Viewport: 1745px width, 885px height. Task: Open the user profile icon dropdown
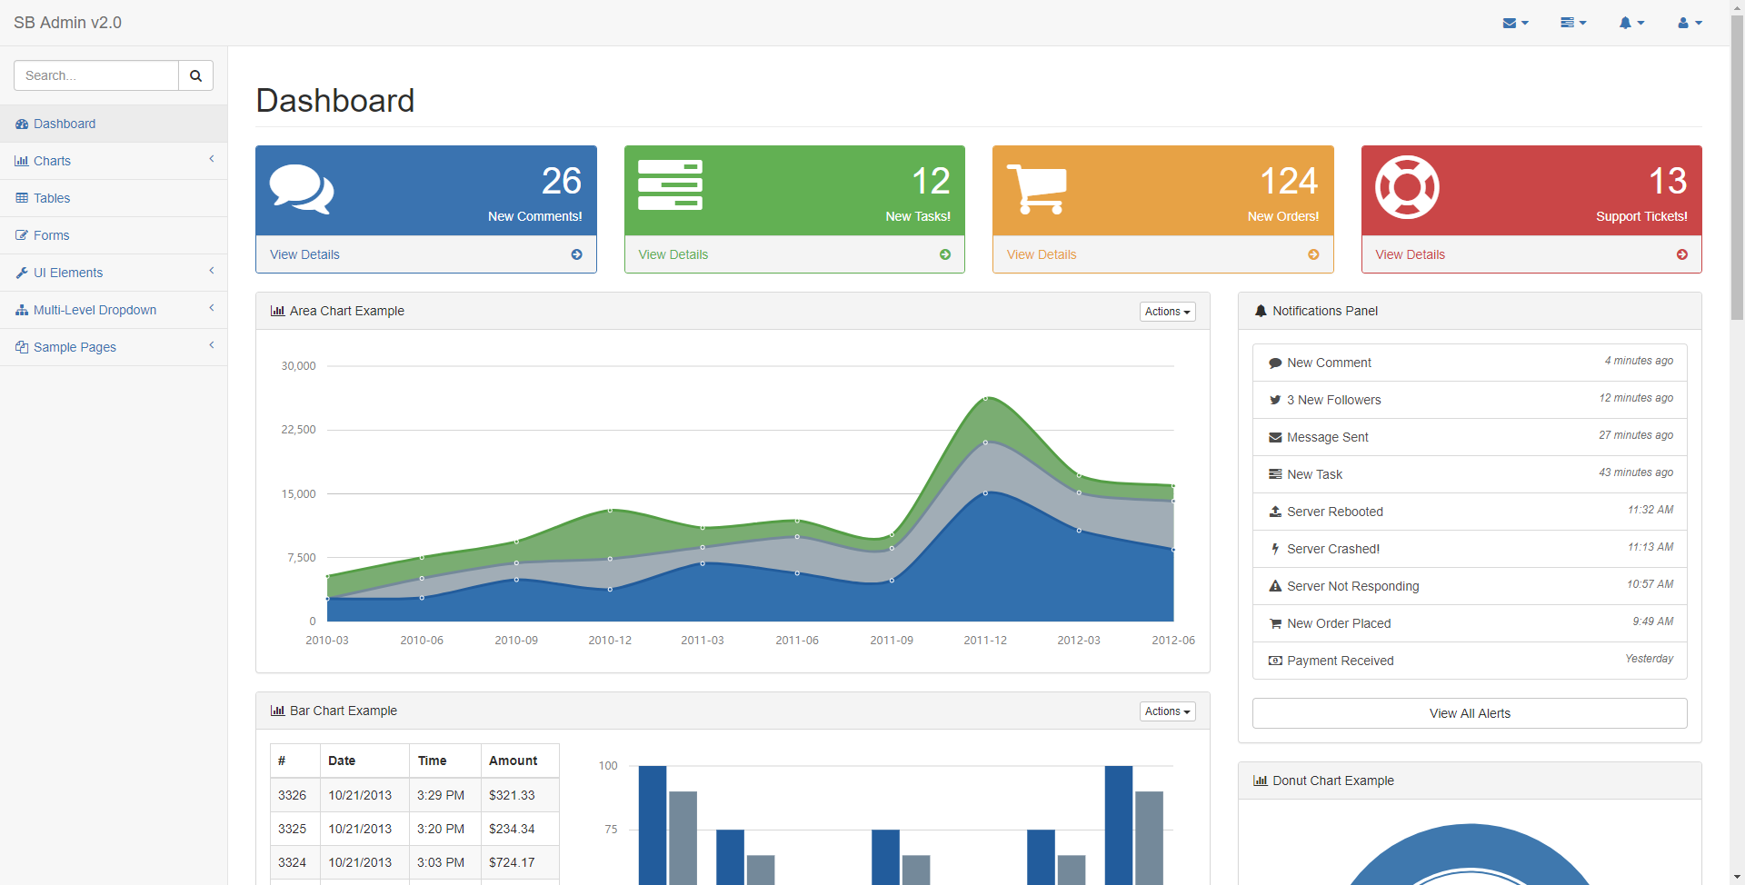[1690, 23]
